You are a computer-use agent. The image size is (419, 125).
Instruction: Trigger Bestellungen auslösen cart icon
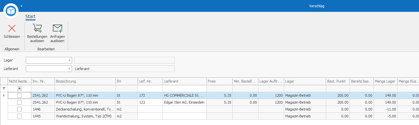(37, 28)
